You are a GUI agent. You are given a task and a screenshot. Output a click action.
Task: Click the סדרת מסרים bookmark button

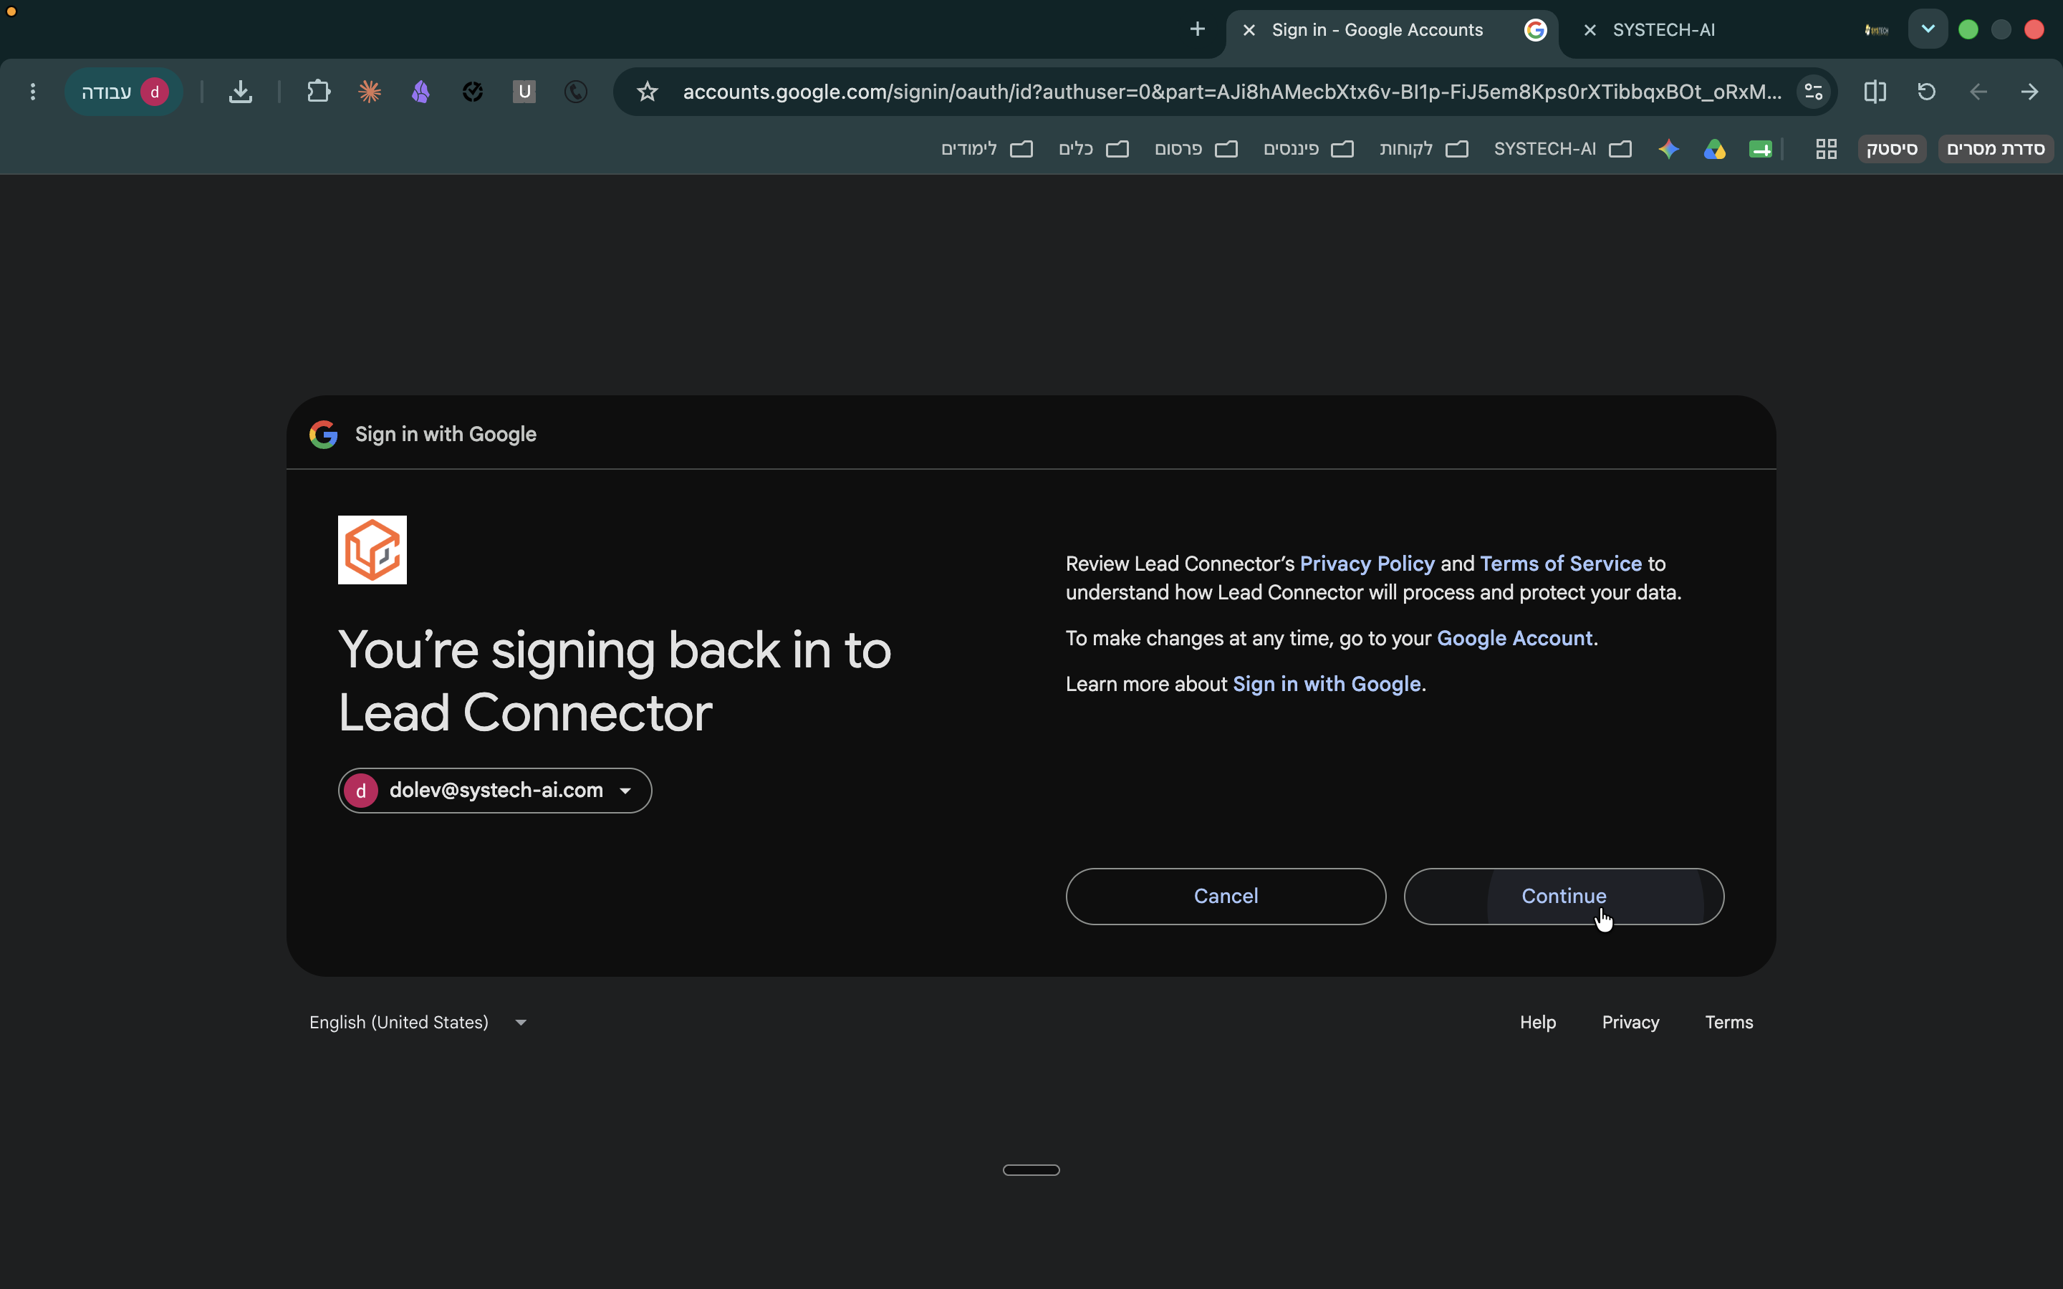(x=1996, y=149)
